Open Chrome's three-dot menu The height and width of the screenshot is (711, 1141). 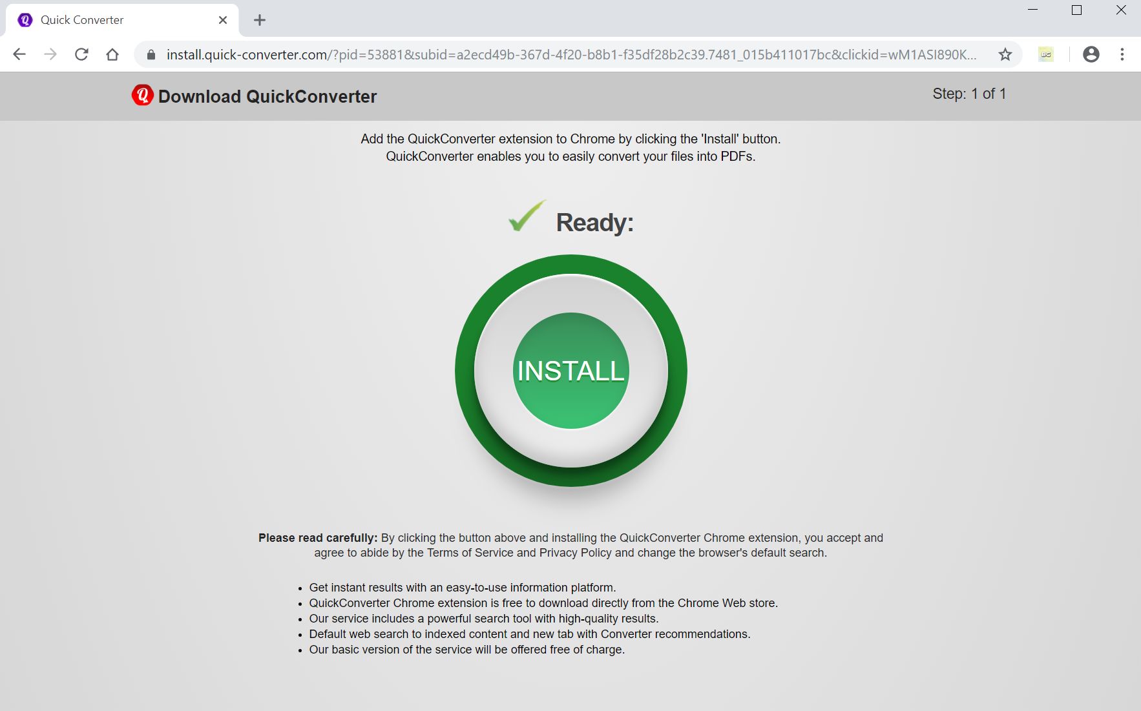click(1122, 54)
